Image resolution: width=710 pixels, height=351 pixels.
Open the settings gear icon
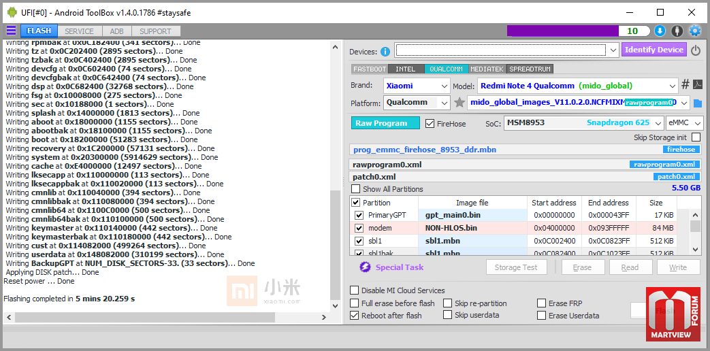tap(695, 31)
